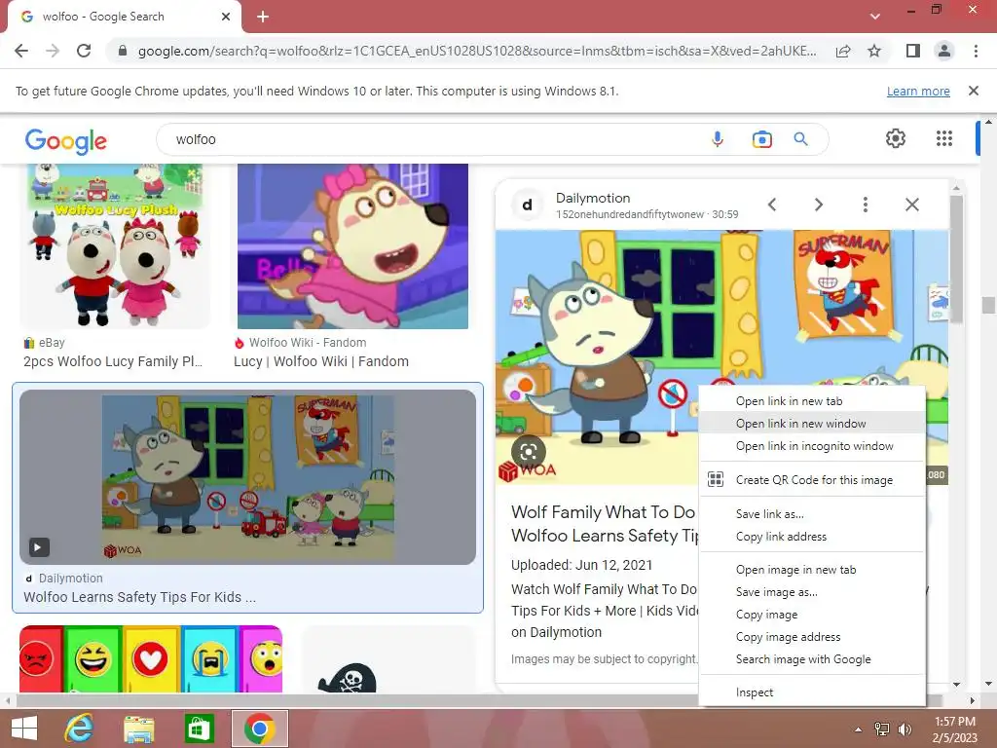
Task: Choose Open link in new window
Action: click(811, 424)
